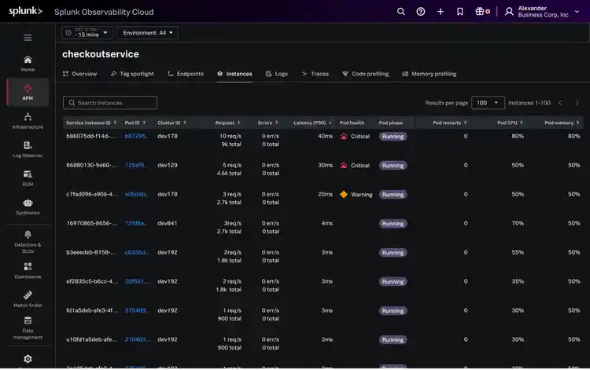Open Results per page 100 dropdown
Image resolution: width=590 pixels, height=370 pixels.
tap(488, 103)
